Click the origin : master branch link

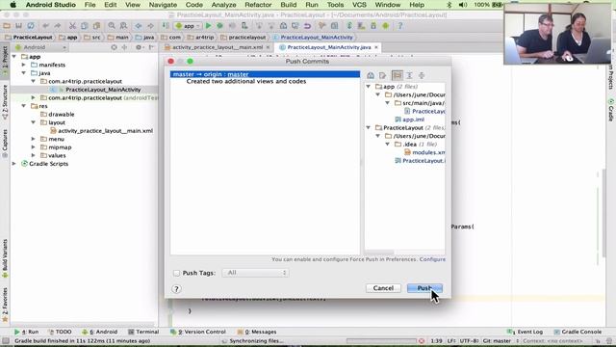click(x=226, y=74)
